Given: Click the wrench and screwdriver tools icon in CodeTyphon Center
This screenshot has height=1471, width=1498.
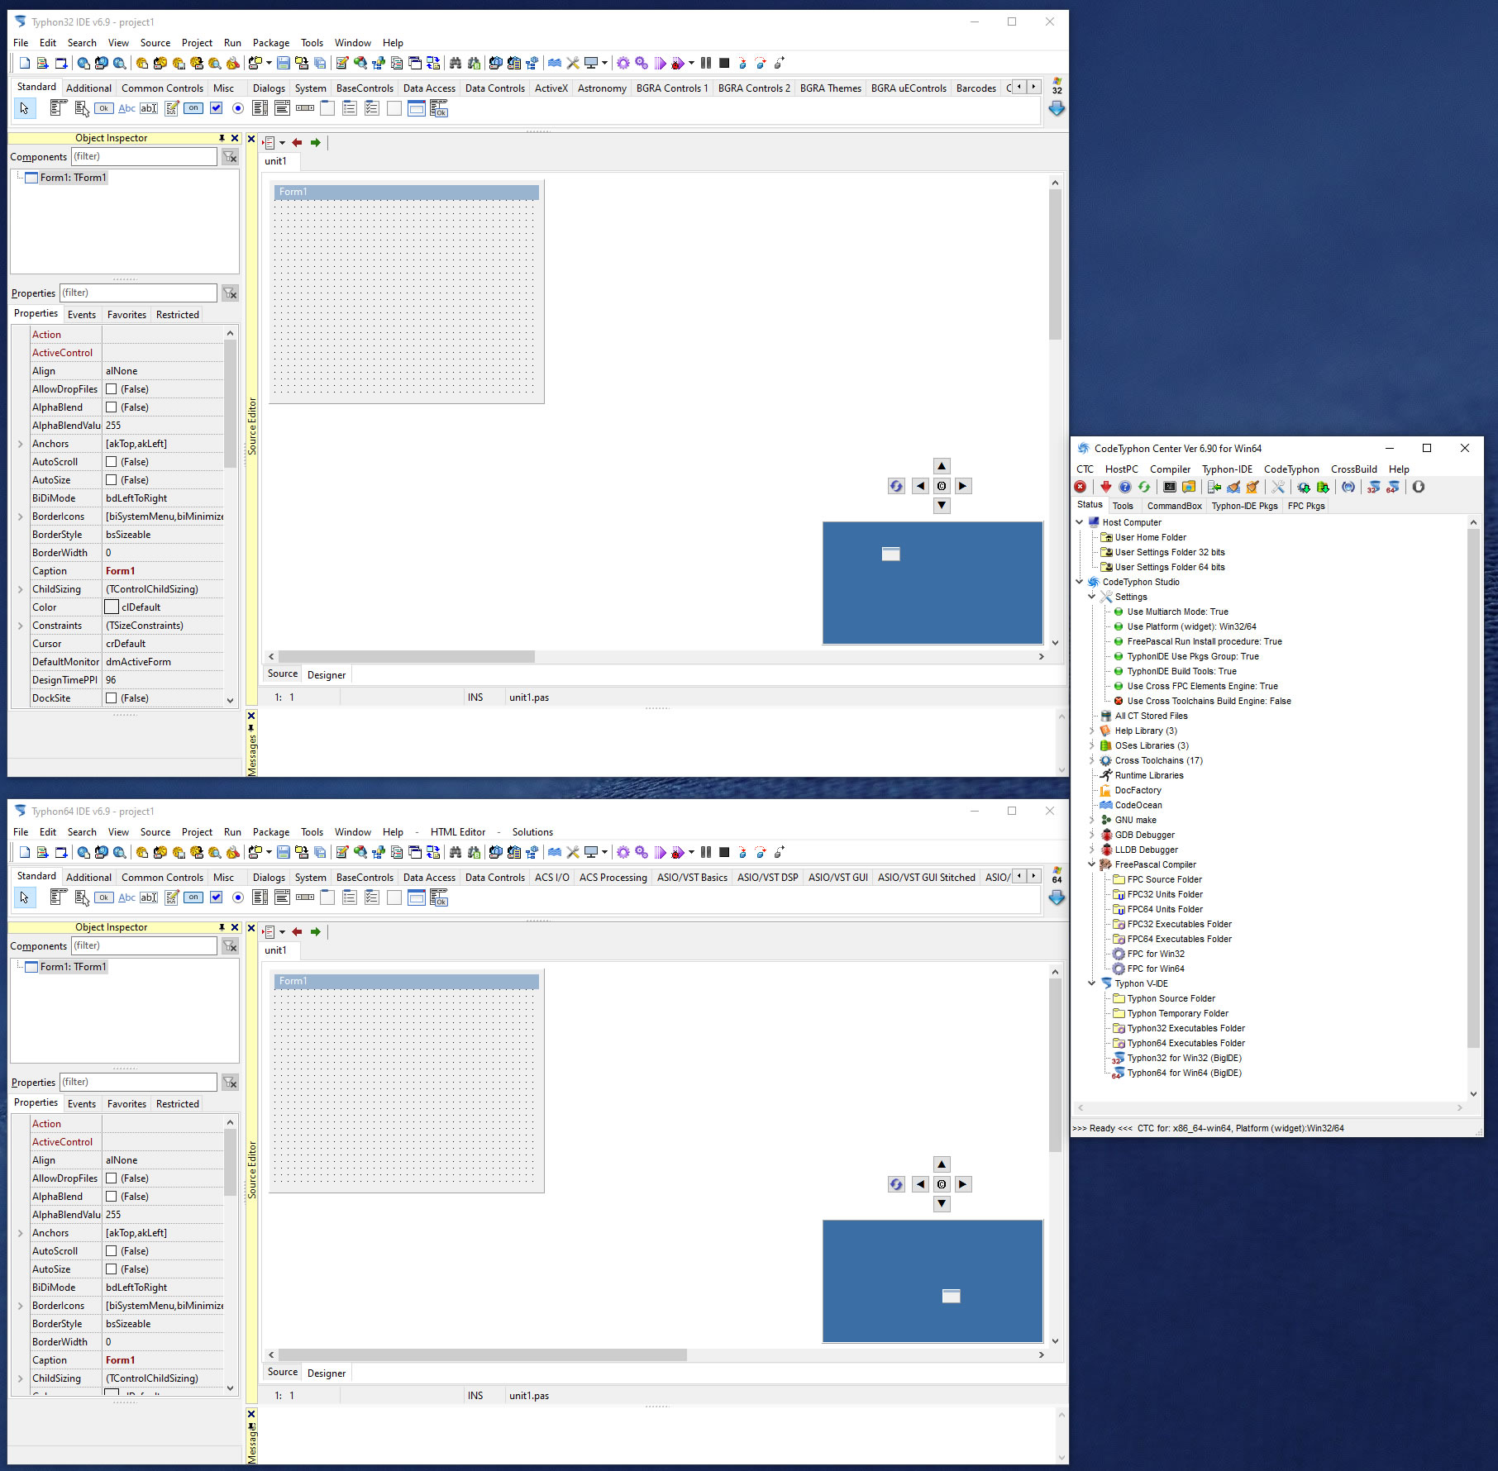Looking at the screenshot, I should click(x=1278, y=487).
